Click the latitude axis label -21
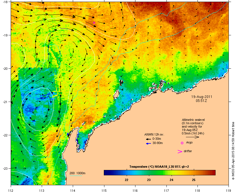 [5, 102]
